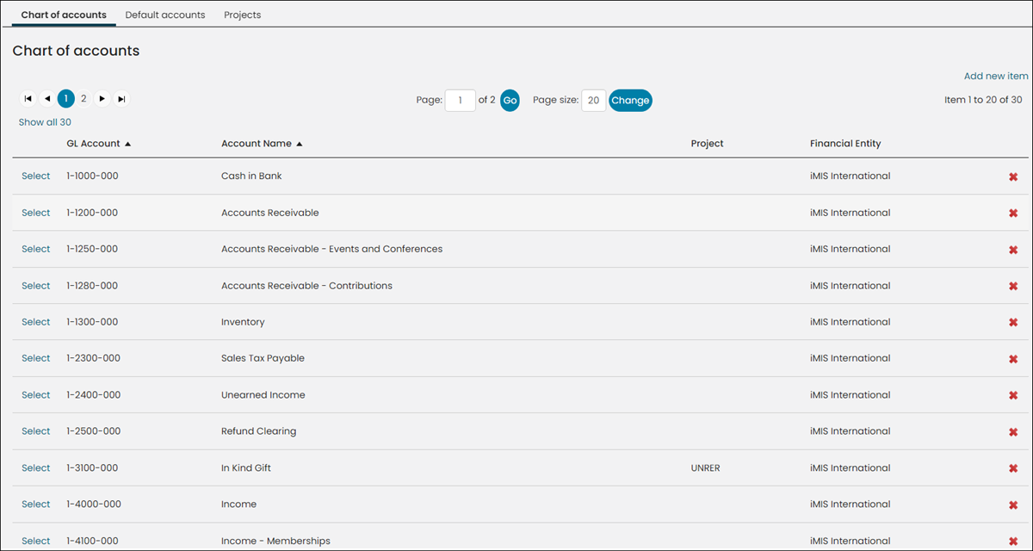Click the Add new item link

tap(996, 76)
